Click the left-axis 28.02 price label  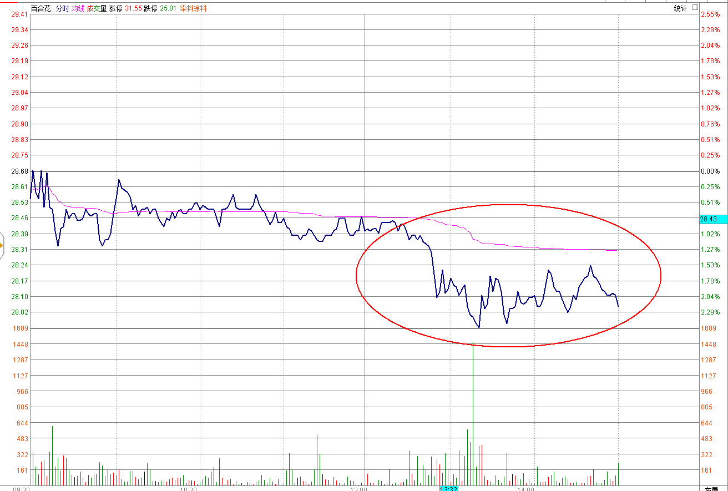click(20, 312)
